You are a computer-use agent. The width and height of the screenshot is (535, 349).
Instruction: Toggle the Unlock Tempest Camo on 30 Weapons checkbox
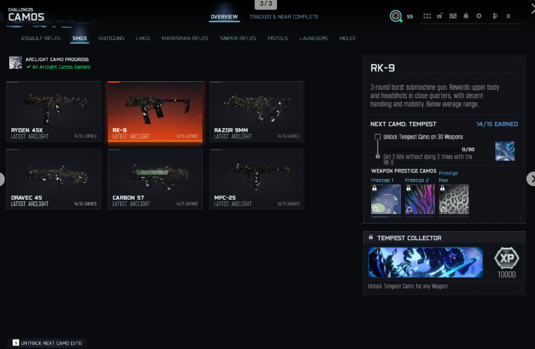[x=377, y=137]
